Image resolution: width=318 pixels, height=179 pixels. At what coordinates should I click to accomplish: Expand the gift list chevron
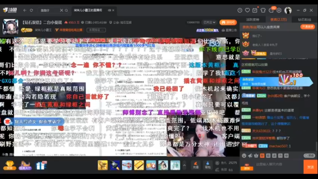pos(184,165)
